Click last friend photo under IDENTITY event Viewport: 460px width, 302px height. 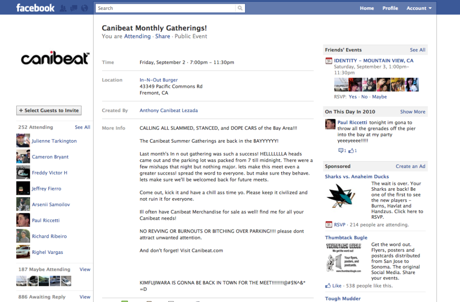[412, 85]
